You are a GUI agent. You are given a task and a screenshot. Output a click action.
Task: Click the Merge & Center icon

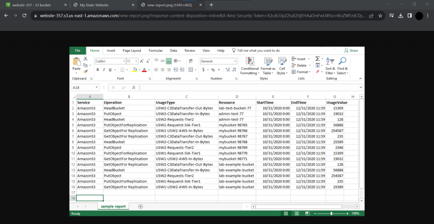point(191,70)
